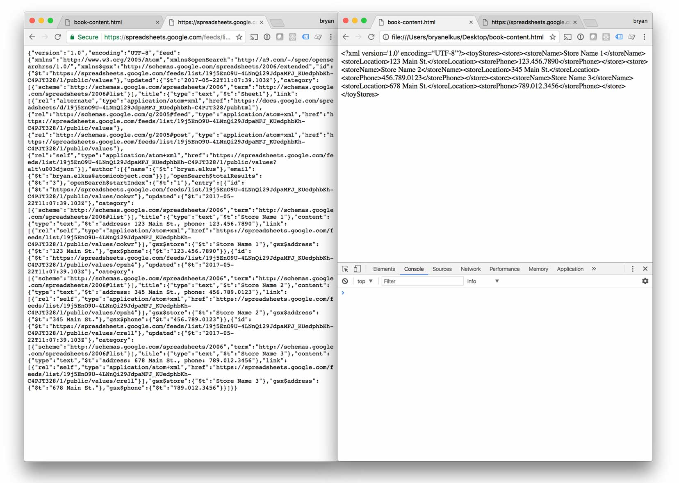Open the 1Password keyhole extension in right window
Viewport: 679px width, 483px height.
pos(580,37)
